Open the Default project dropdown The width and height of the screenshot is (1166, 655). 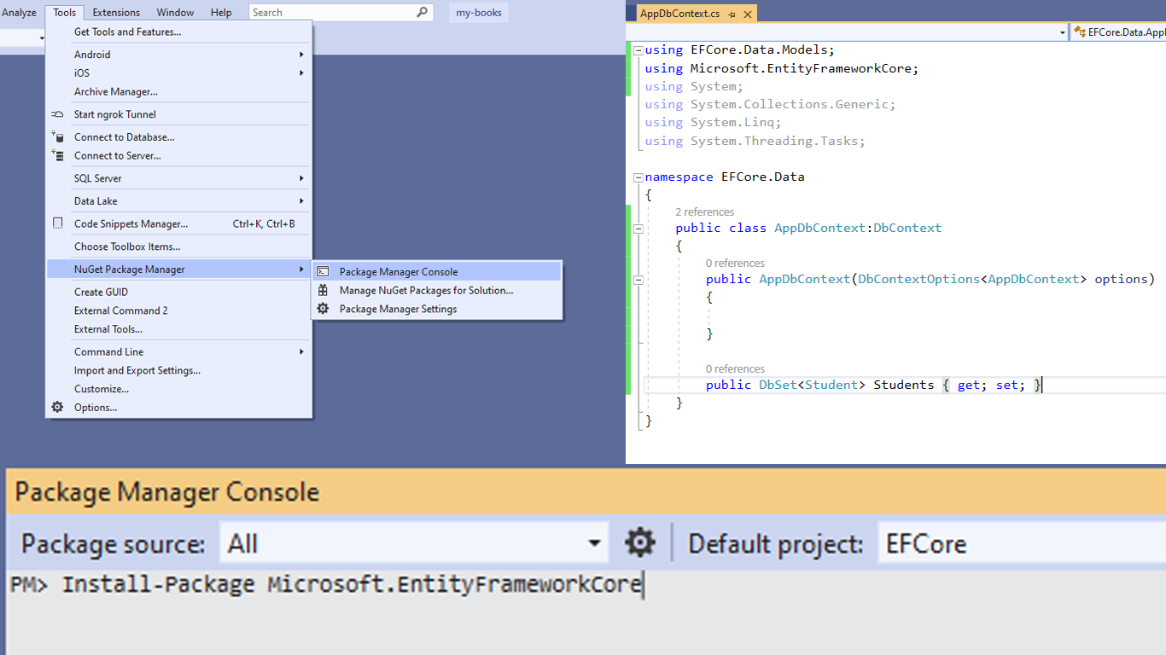[1022, 543]
